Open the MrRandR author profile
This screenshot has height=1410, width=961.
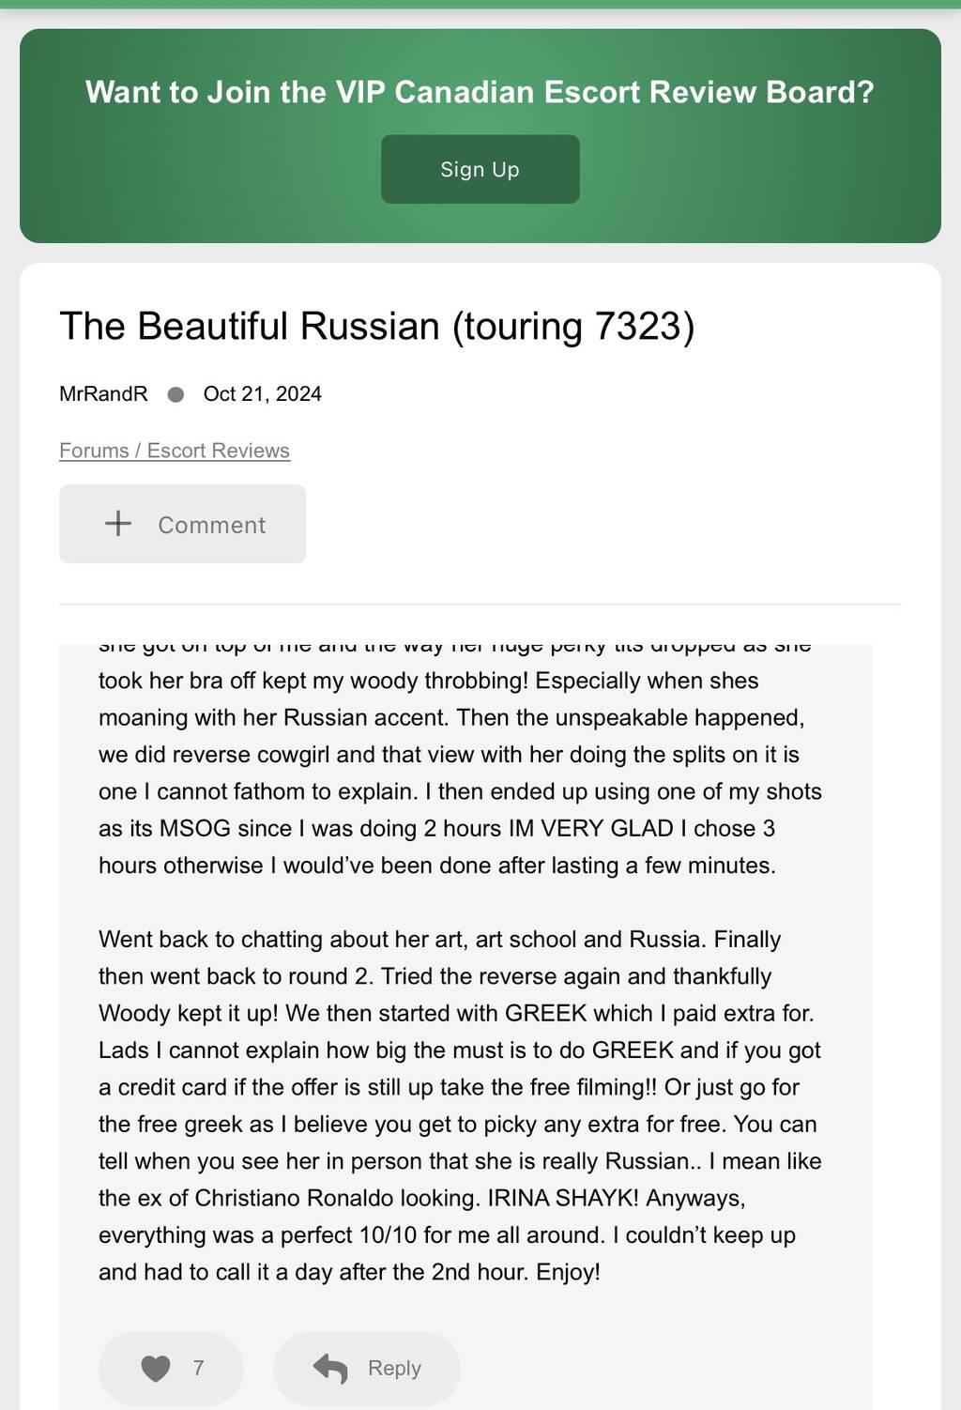tap(103, 394)
